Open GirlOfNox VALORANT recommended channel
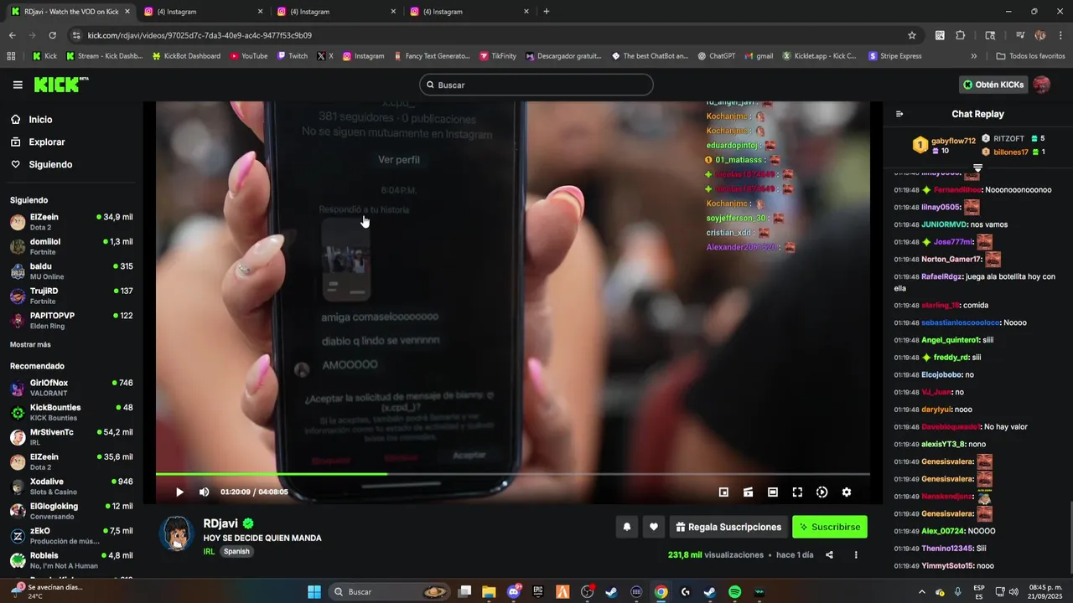This screenshot has width=1073, height=603. tap(71, 388)
